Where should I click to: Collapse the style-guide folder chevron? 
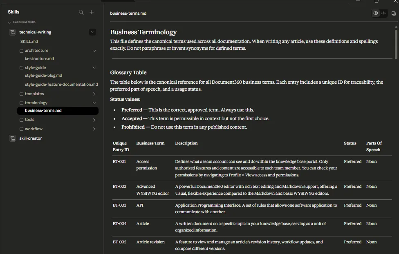coord(94,68)
